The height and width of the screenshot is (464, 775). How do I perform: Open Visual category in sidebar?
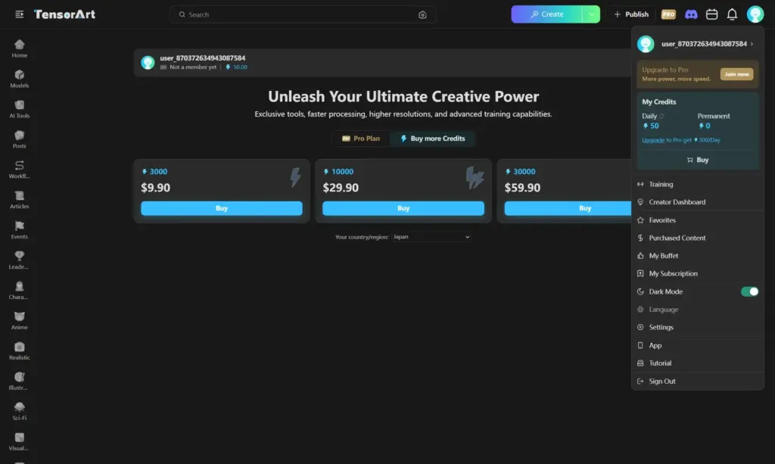pos(19,442)
